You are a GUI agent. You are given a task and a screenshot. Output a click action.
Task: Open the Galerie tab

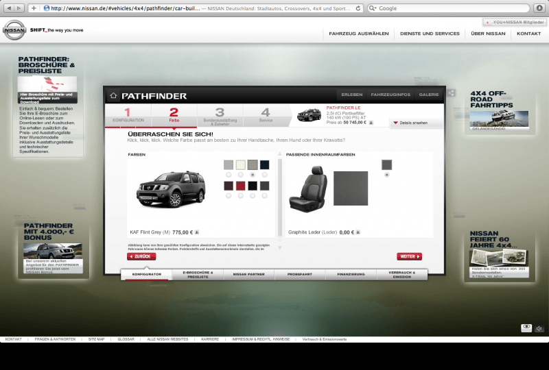428,95
